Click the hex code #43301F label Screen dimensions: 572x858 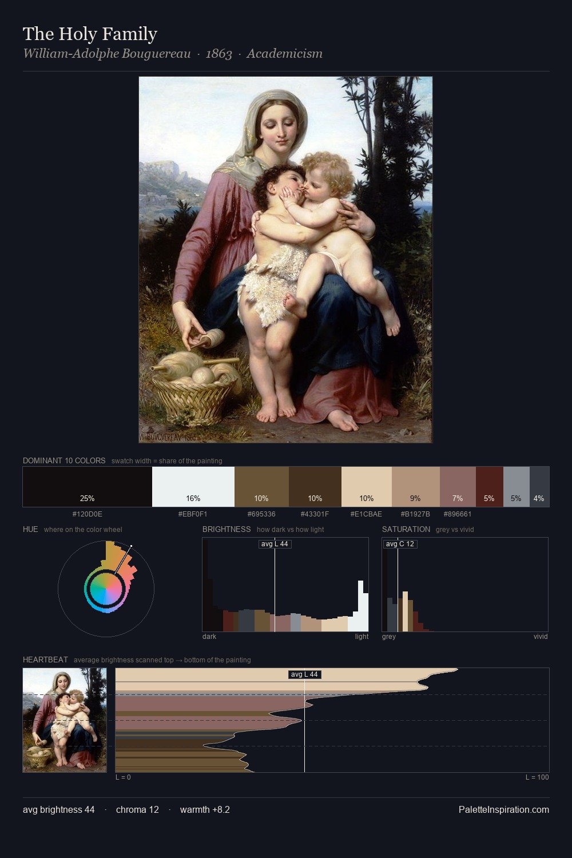[x=315, y=514]
